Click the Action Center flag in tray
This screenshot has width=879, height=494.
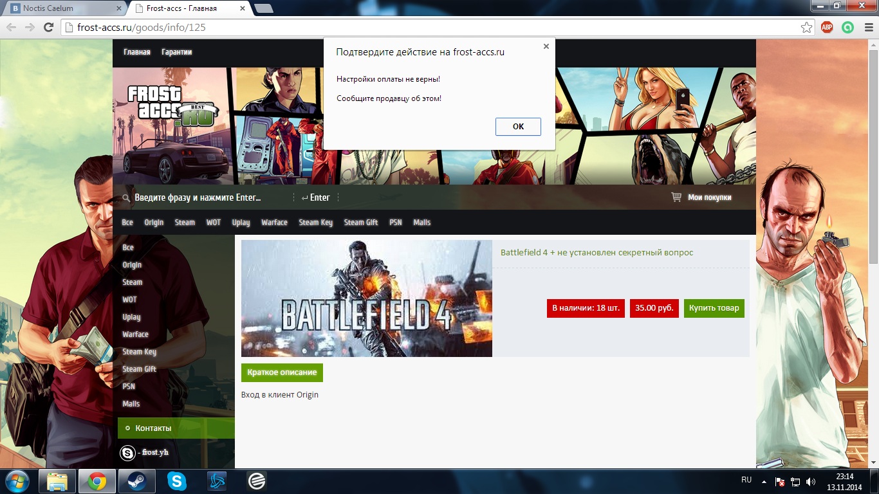[x=780, y=481]
